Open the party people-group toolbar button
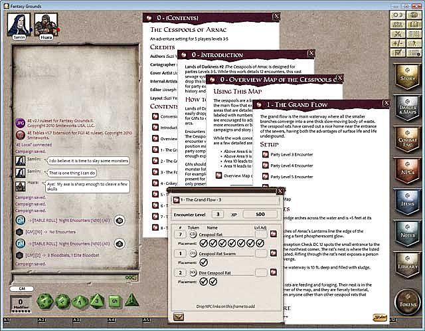425x331 pixels. point(398,25)
